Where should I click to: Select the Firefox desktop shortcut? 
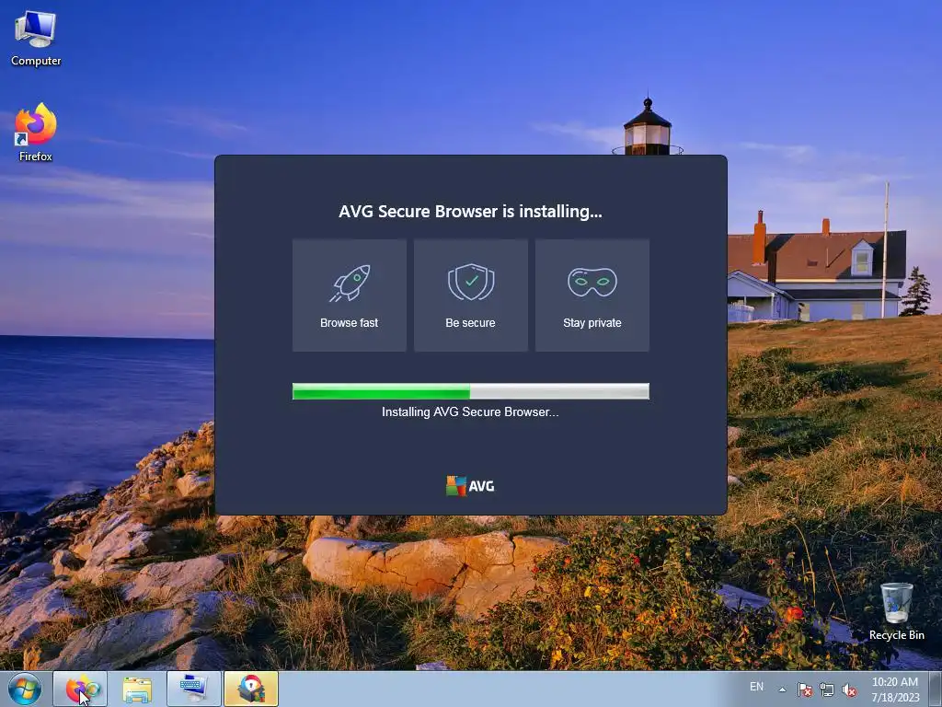coord(36,133)
